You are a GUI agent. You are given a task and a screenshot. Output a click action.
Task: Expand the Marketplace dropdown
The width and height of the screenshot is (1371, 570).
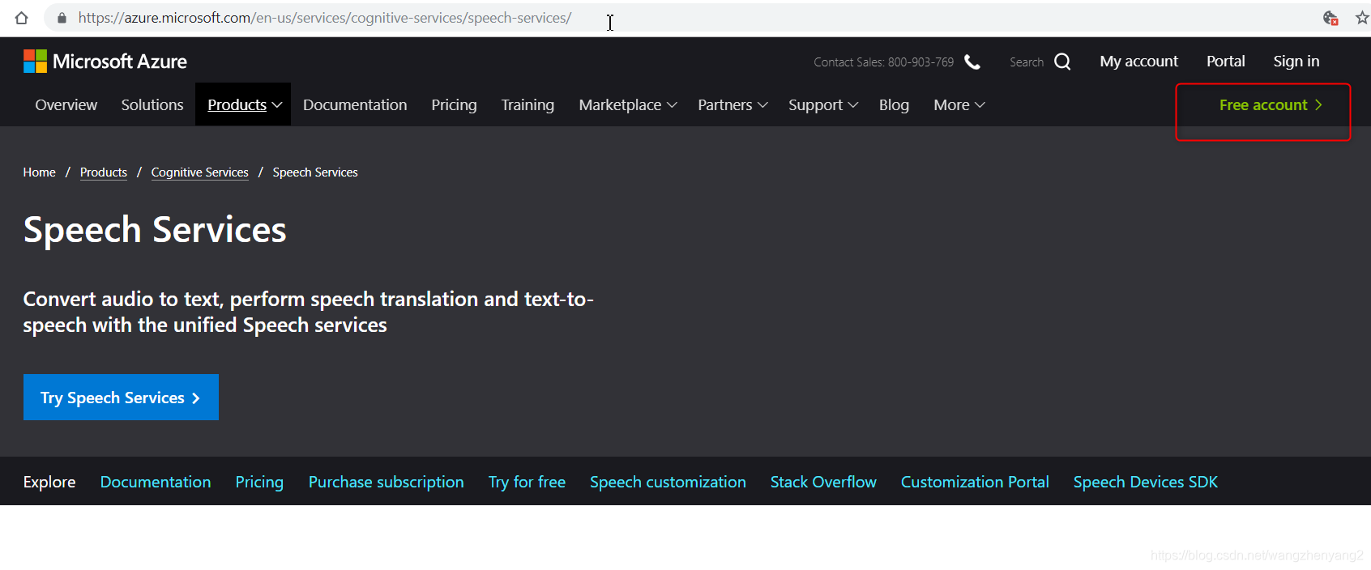click(628, 105)
